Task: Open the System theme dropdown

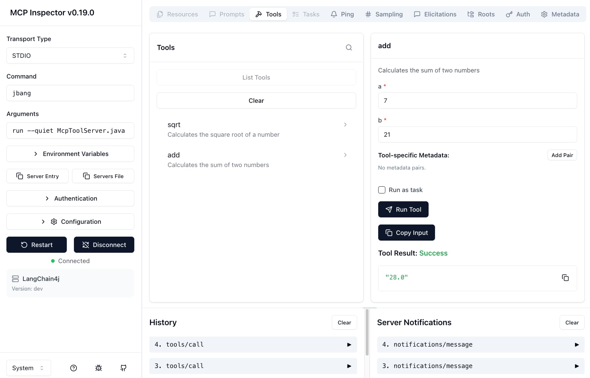Action: click(x=29, y=368)
